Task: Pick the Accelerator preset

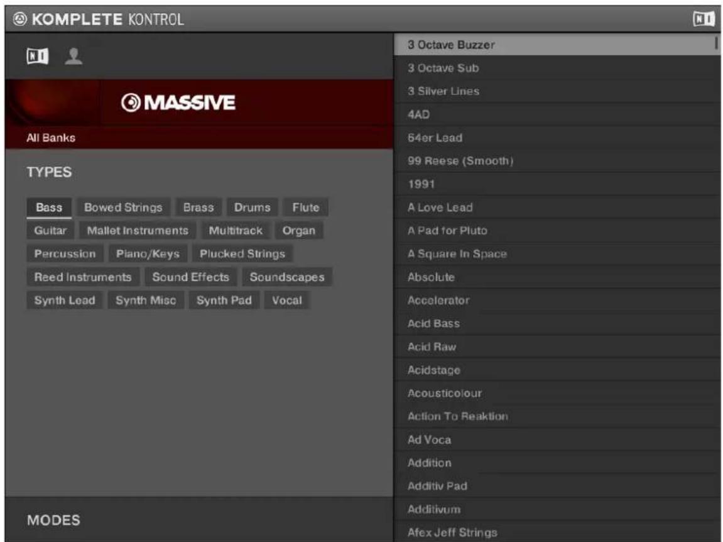Action: (557, 300)
